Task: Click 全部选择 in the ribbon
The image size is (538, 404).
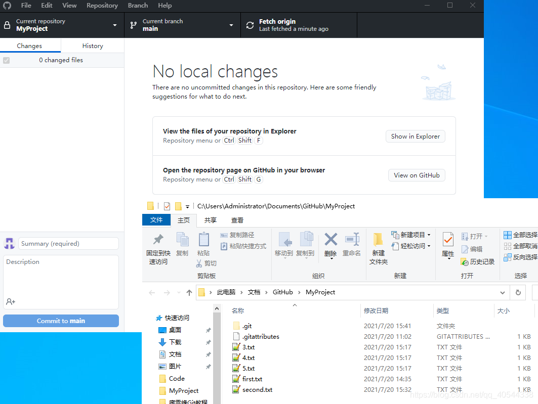Action: (520, 235)
